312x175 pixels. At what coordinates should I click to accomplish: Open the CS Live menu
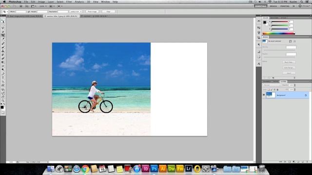(304, 6)
